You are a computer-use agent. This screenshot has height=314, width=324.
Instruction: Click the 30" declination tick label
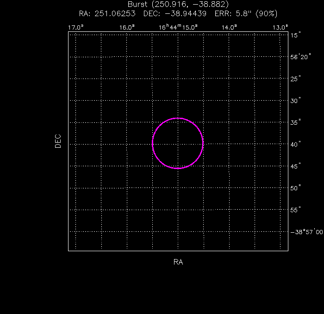(295, 101)
